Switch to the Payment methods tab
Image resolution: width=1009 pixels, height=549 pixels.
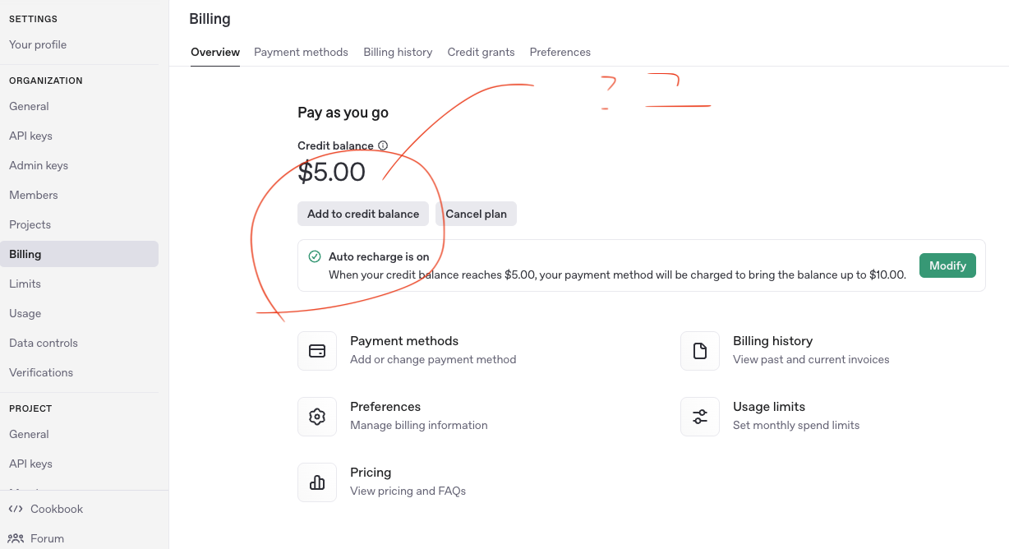[x=301, y=52]
